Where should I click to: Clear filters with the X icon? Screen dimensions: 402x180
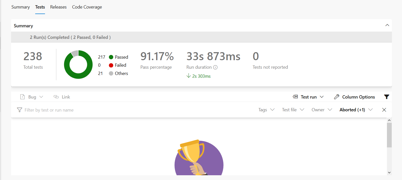click(384, 110)
